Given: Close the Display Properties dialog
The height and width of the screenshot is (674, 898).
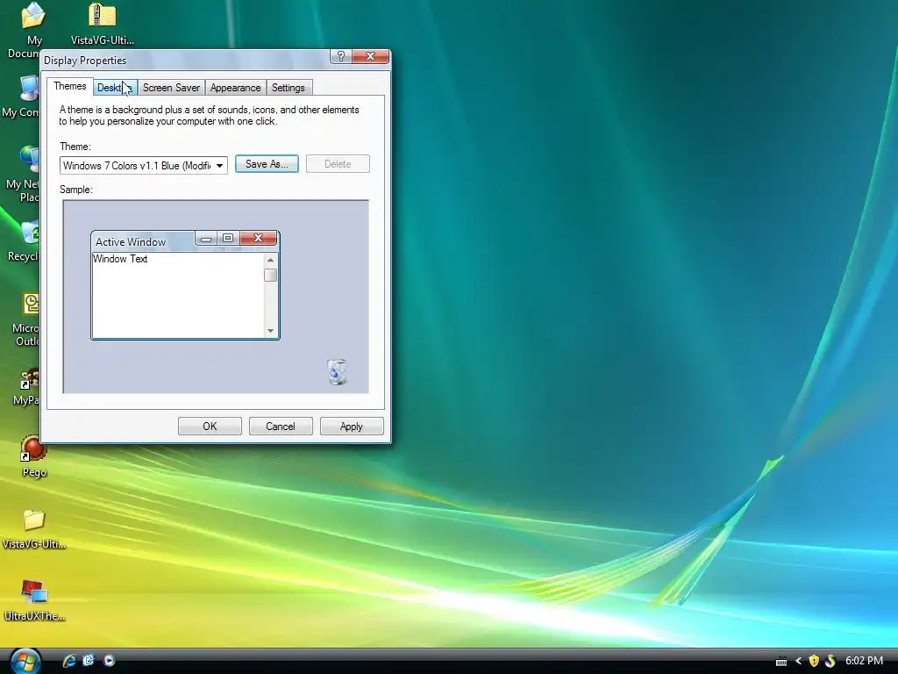Looking at the screenshot, I should [371, 56].
